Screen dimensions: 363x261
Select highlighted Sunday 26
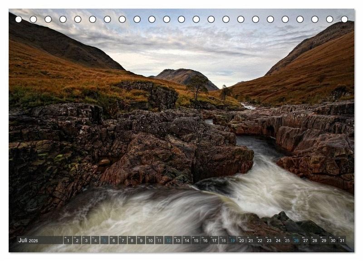pyautogui.click(x=296, y=240)
